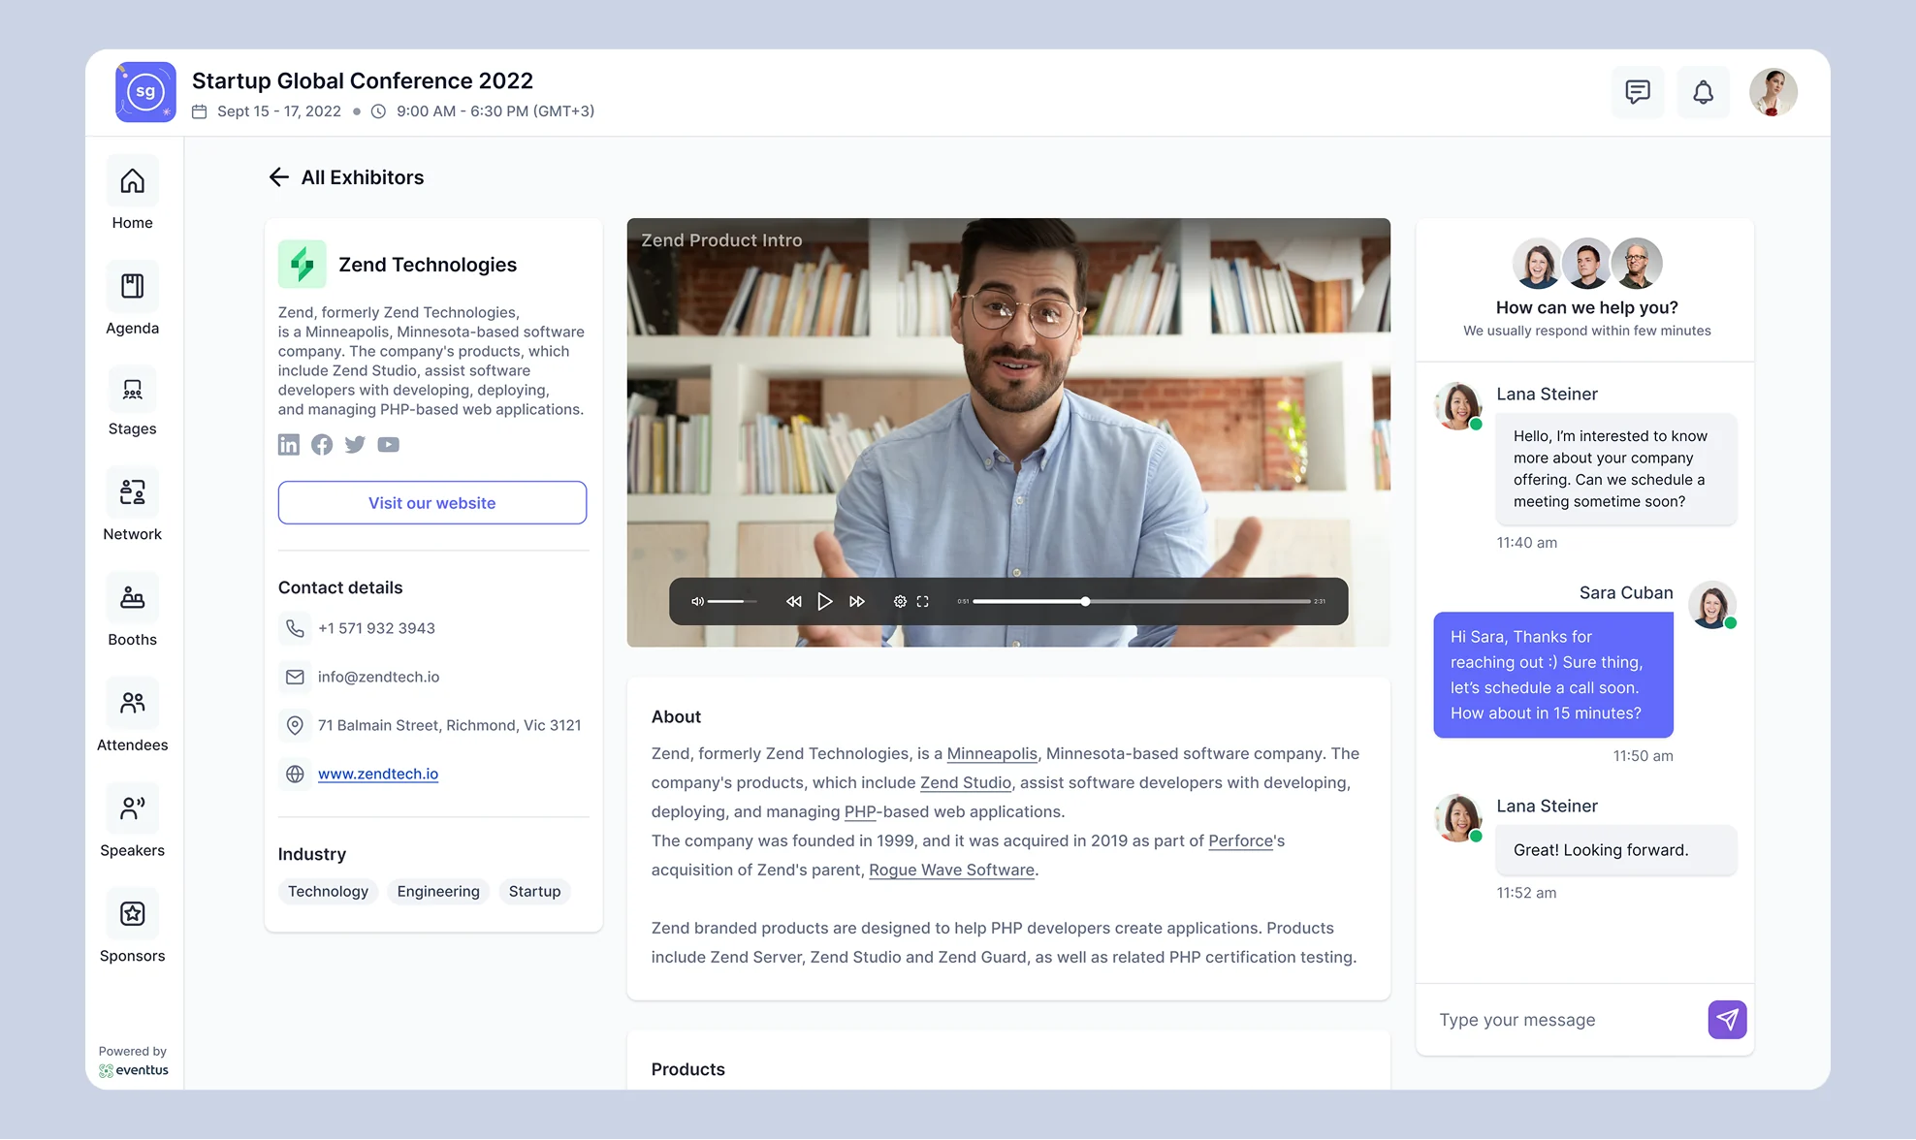Go back to All Exhibitors
Image resolution: width=1916 pixels, height=1140 pixels.
pyautogui.click(x=346, y=177)
